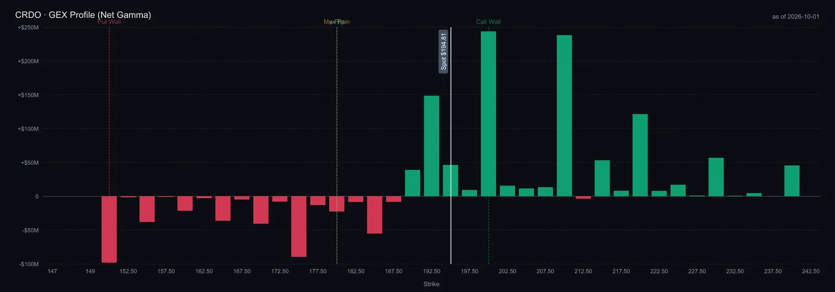Click the green bar at strike 215
The width and height of the screenshot is (835, 292).
coord(602,178)
